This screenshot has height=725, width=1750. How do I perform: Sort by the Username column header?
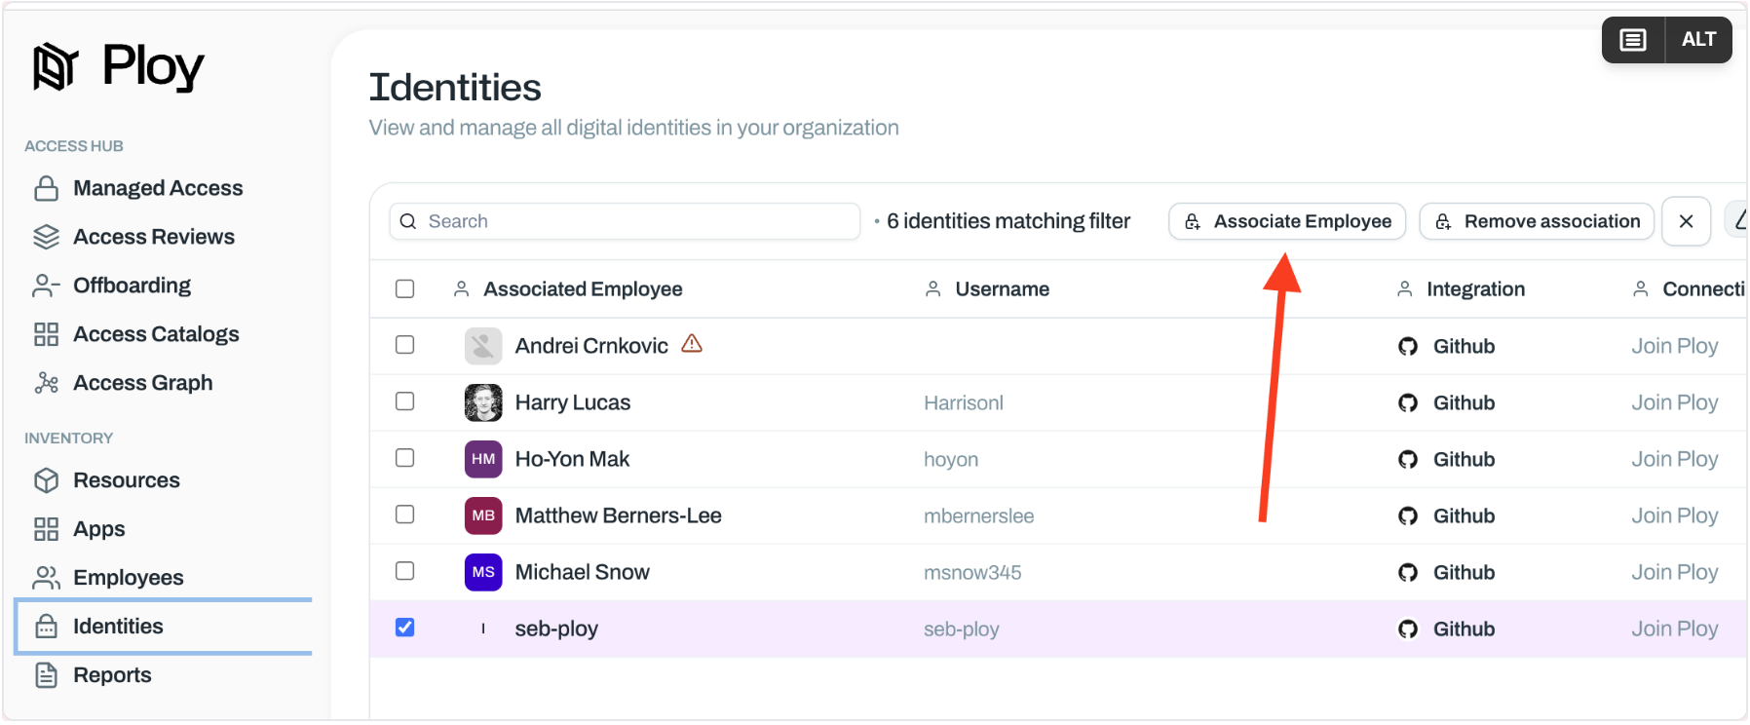(1002, 289)
